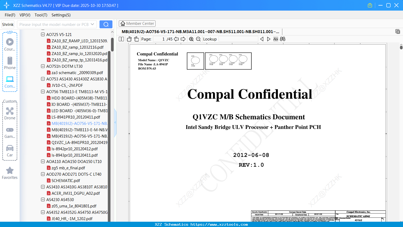Open the VIP(V) menu
Viewport: 403px width, 227px height.
pyautogui.click(x=25, y=15)
